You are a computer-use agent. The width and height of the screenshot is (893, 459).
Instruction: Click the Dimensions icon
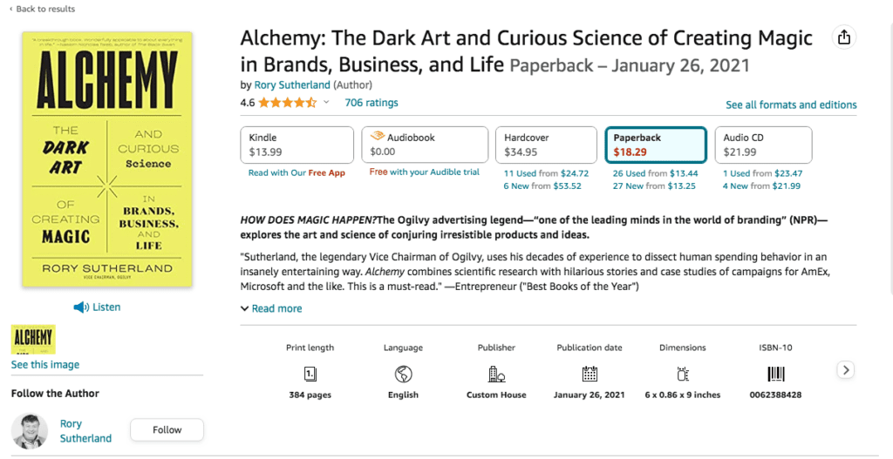(682, 374)
